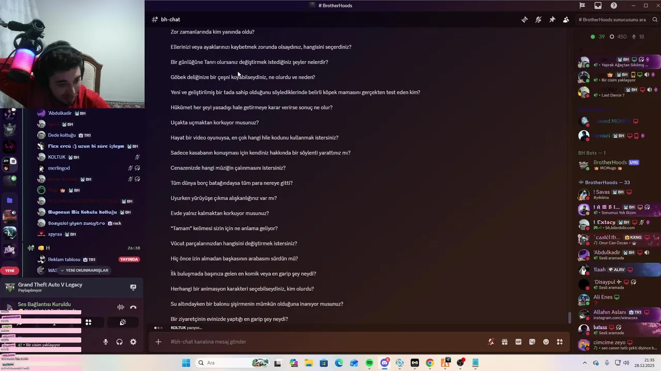Click the bh-chat channel title
This screenshot has width=661, height=371.
point(170,20)
